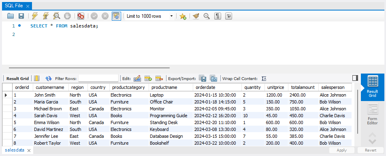
Task: Click the productcategory column header
Action: coord(129,87)
